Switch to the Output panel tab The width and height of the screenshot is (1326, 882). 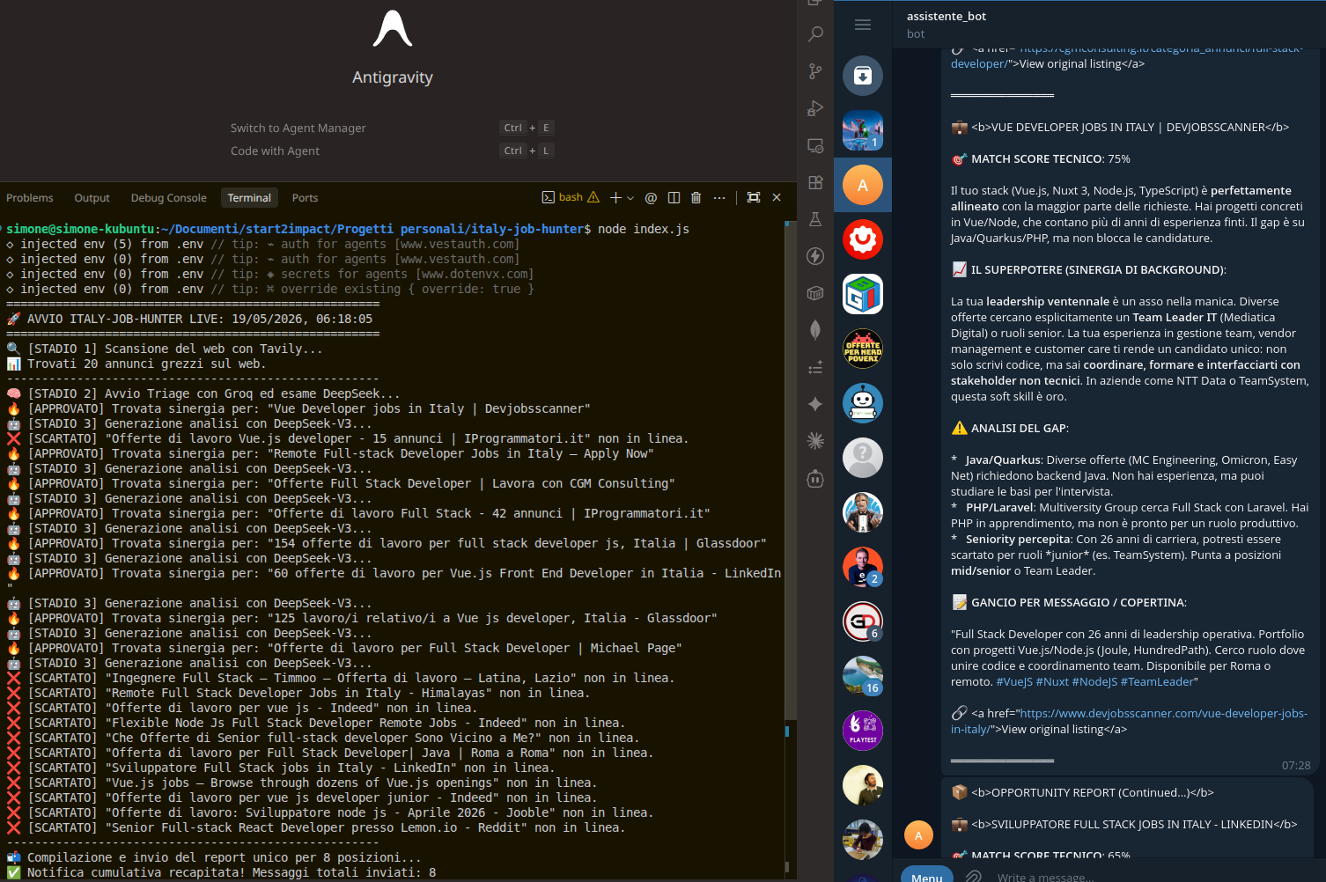click(92, 198)
